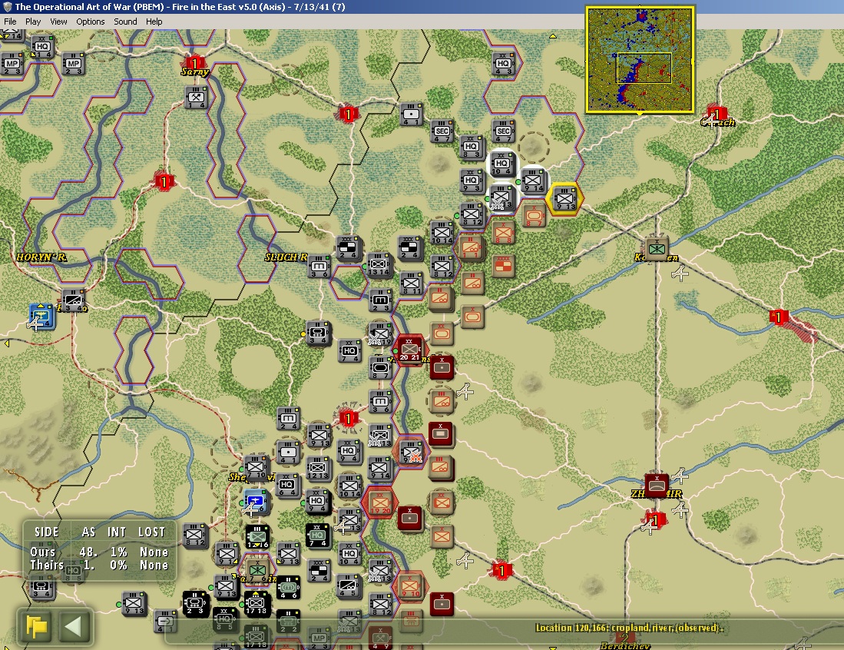
Task: Select dark red unit right of 20 21 division
Action: click(x=442, y=367)
